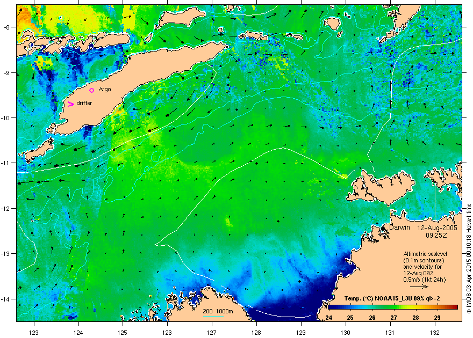Click the longitude axis label '132'
The width and height of the screenshot is (473, 338).
click(435, 333)
